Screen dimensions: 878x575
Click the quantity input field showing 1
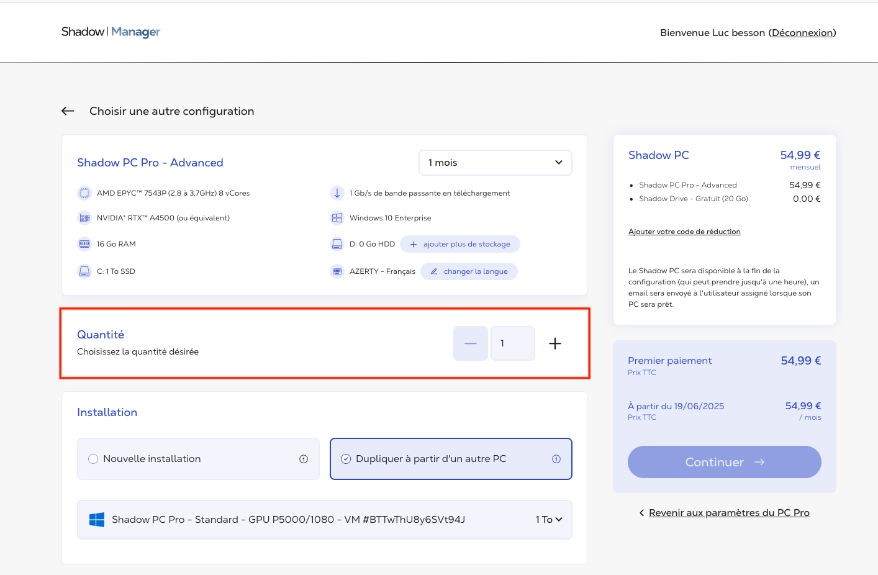pyautogui.click(x=513, y=343)
